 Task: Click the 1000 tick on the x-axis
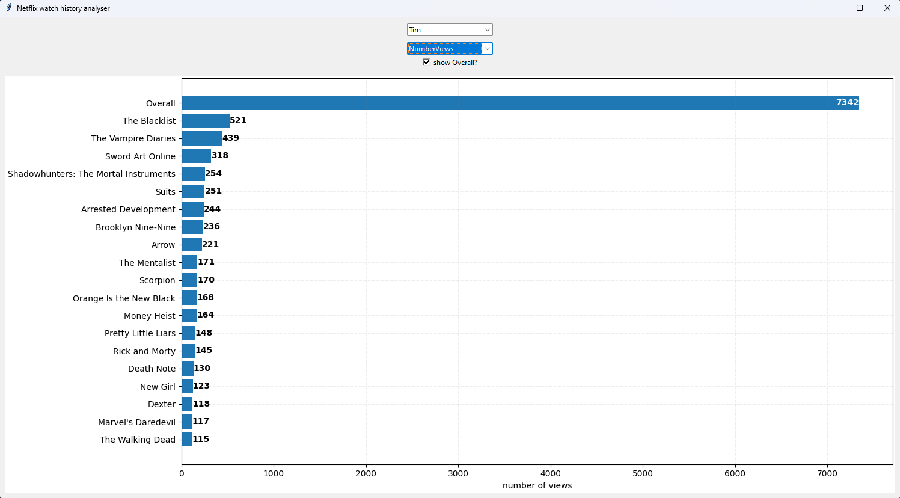[274, 473]
